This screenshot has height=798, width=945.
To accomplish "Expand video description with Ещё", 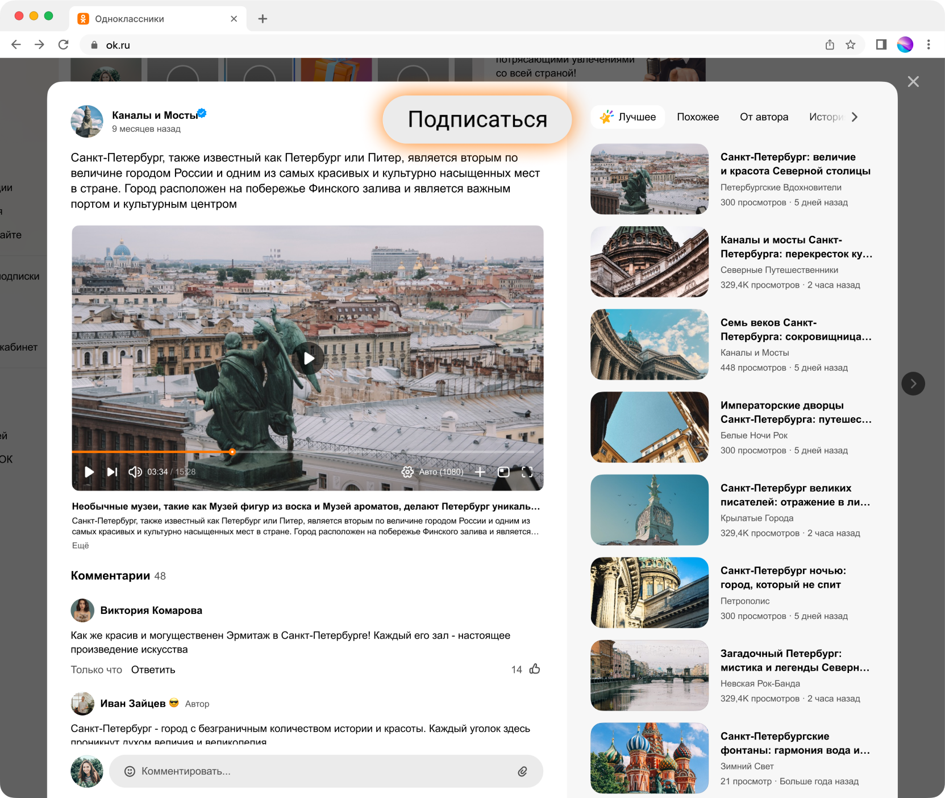I will point(80,546).
